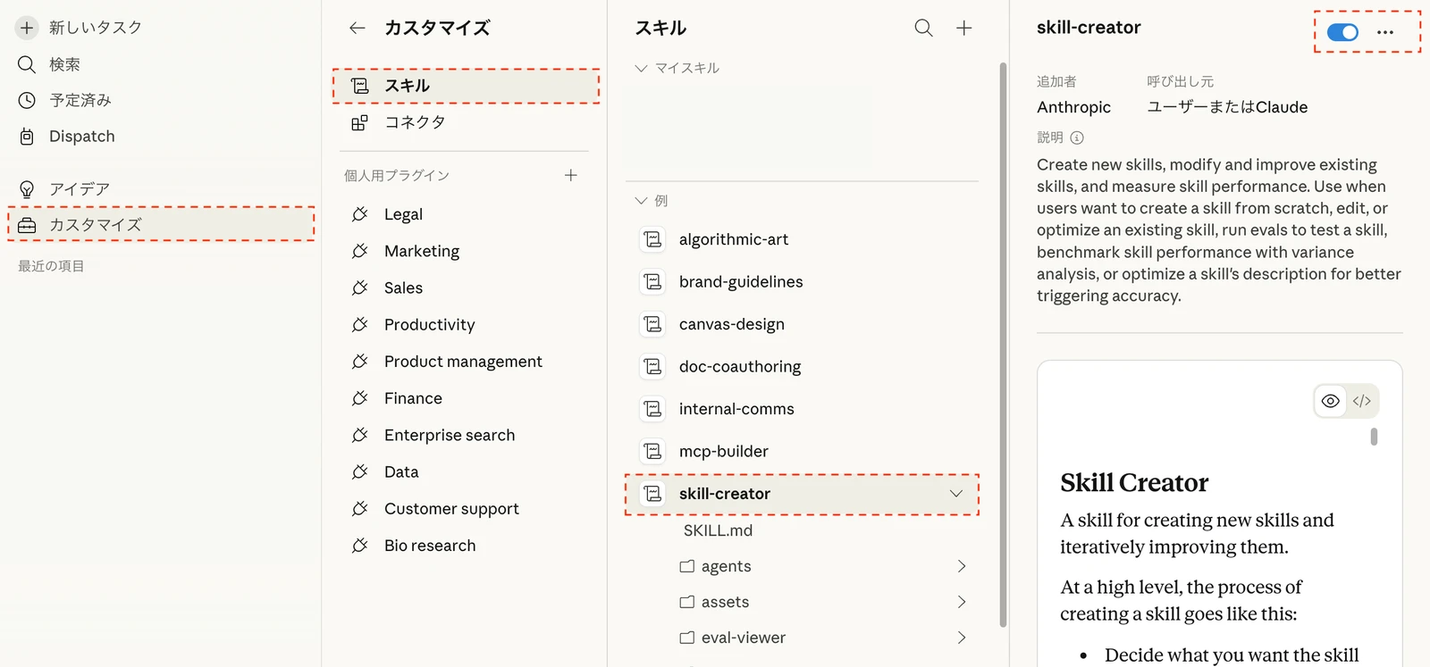Select the mcp-builder skill
This screenshot has height=667, width=1430.
pos(723,451)
